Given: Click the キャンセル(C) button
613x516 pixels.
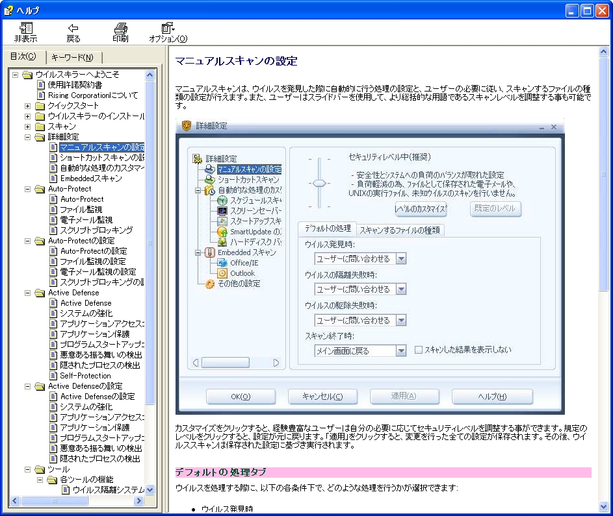Looking at the screenshot, I should (322, 397).
